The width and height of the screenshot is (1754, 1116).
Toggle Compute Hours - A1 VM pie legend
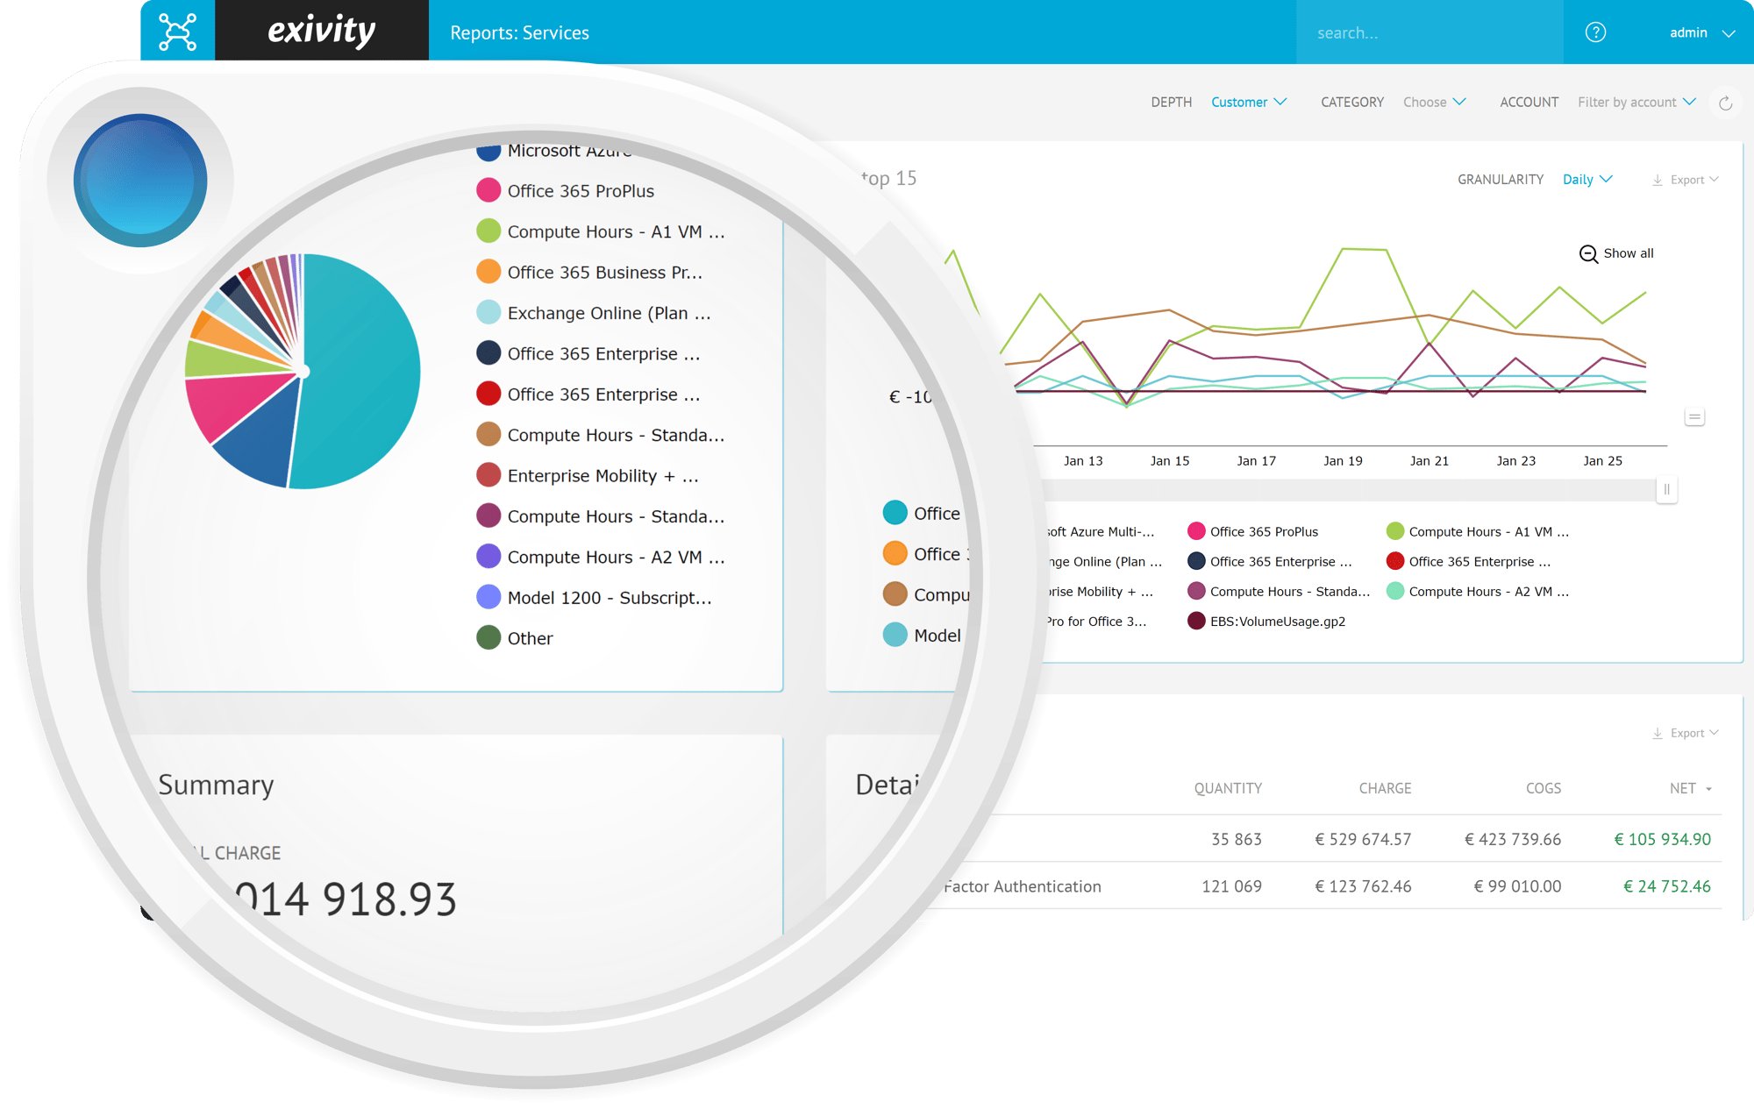[x=601, y=231]
